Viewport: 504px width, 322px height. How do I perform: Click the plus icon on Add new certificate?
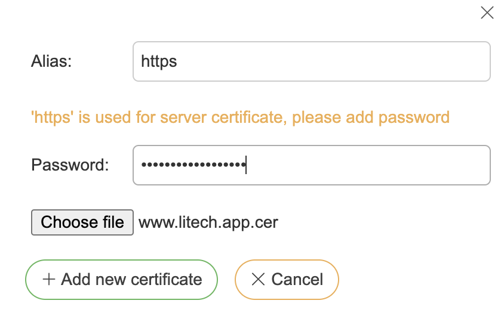[49, 279]
